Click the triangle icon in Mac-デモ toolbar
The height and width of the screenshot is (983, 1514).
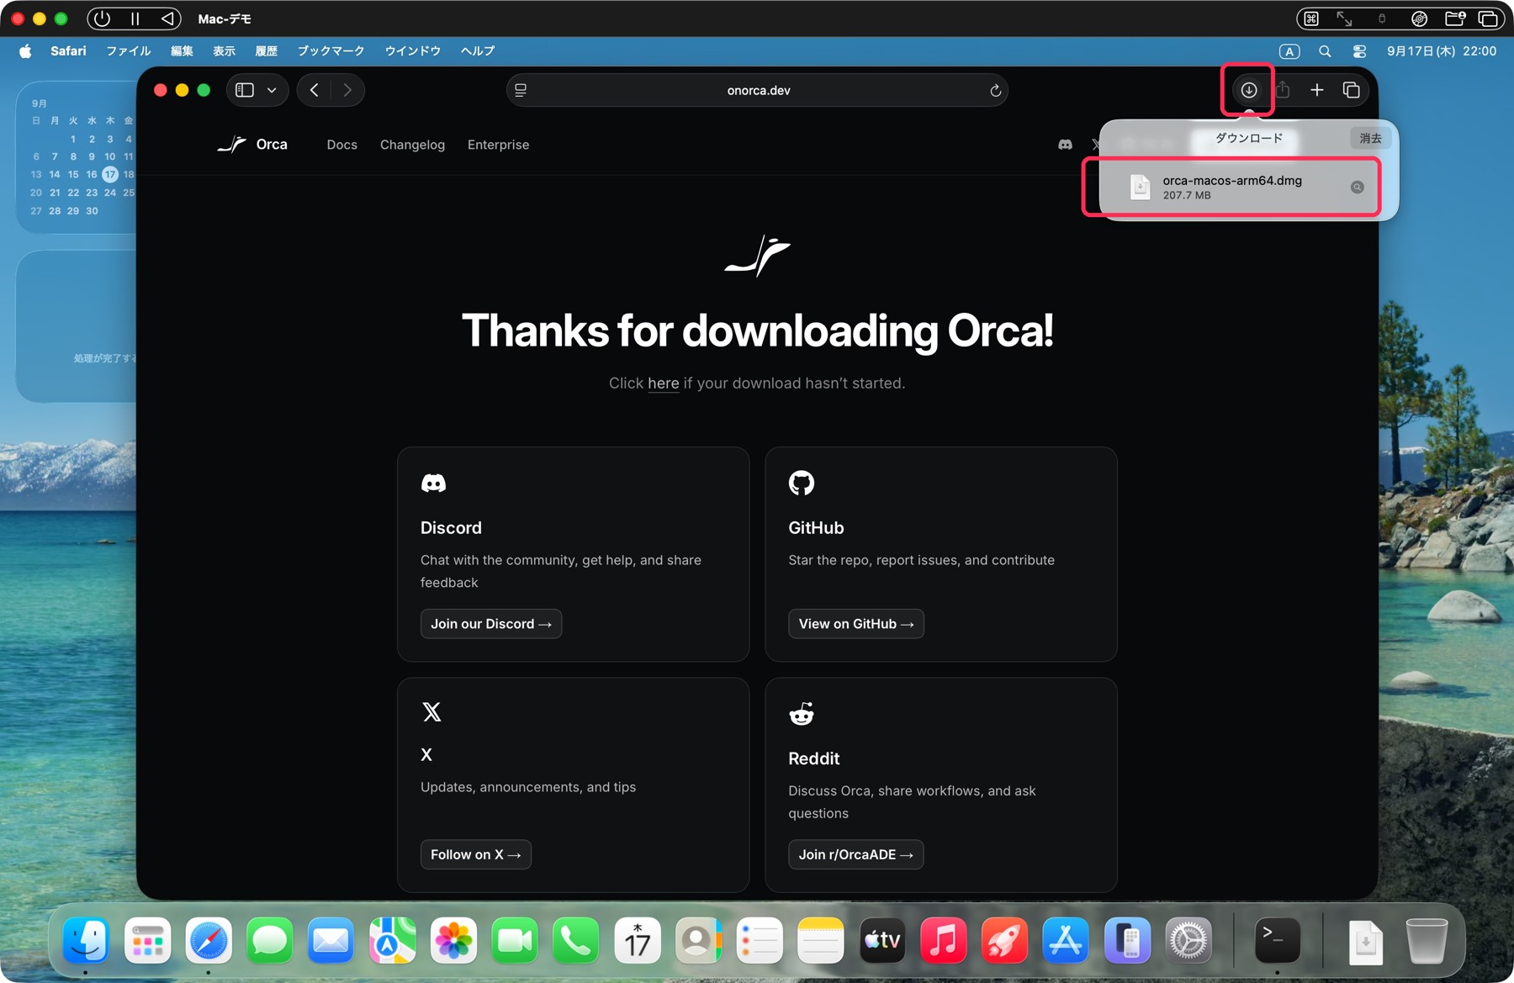pos(167,18)
